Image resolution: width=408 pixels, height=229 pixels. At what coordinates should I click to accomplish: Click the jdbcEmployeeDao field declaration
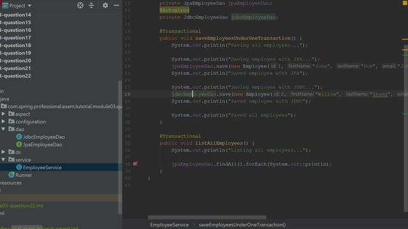coord(253,17)
